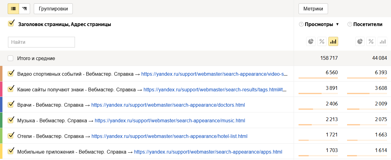Uncheck the Заголовок страницы header checkbox

[x=11, y=24]
